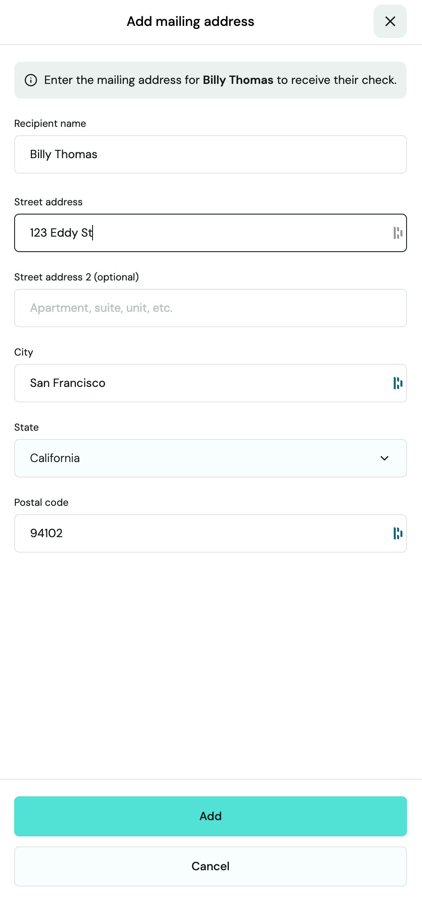
Task: Click in the Street address field text
Action: click(x=211, y=233)
